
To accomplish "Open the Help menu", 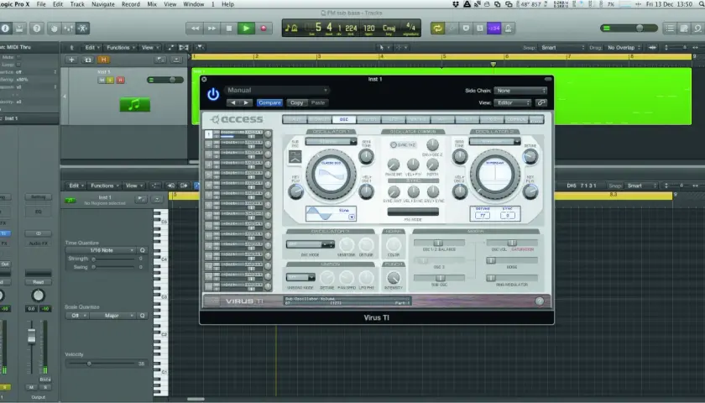I will point(228,4).
